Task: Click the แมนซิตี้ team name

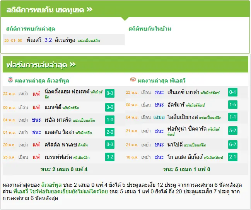Action: [x=53, y=107]
